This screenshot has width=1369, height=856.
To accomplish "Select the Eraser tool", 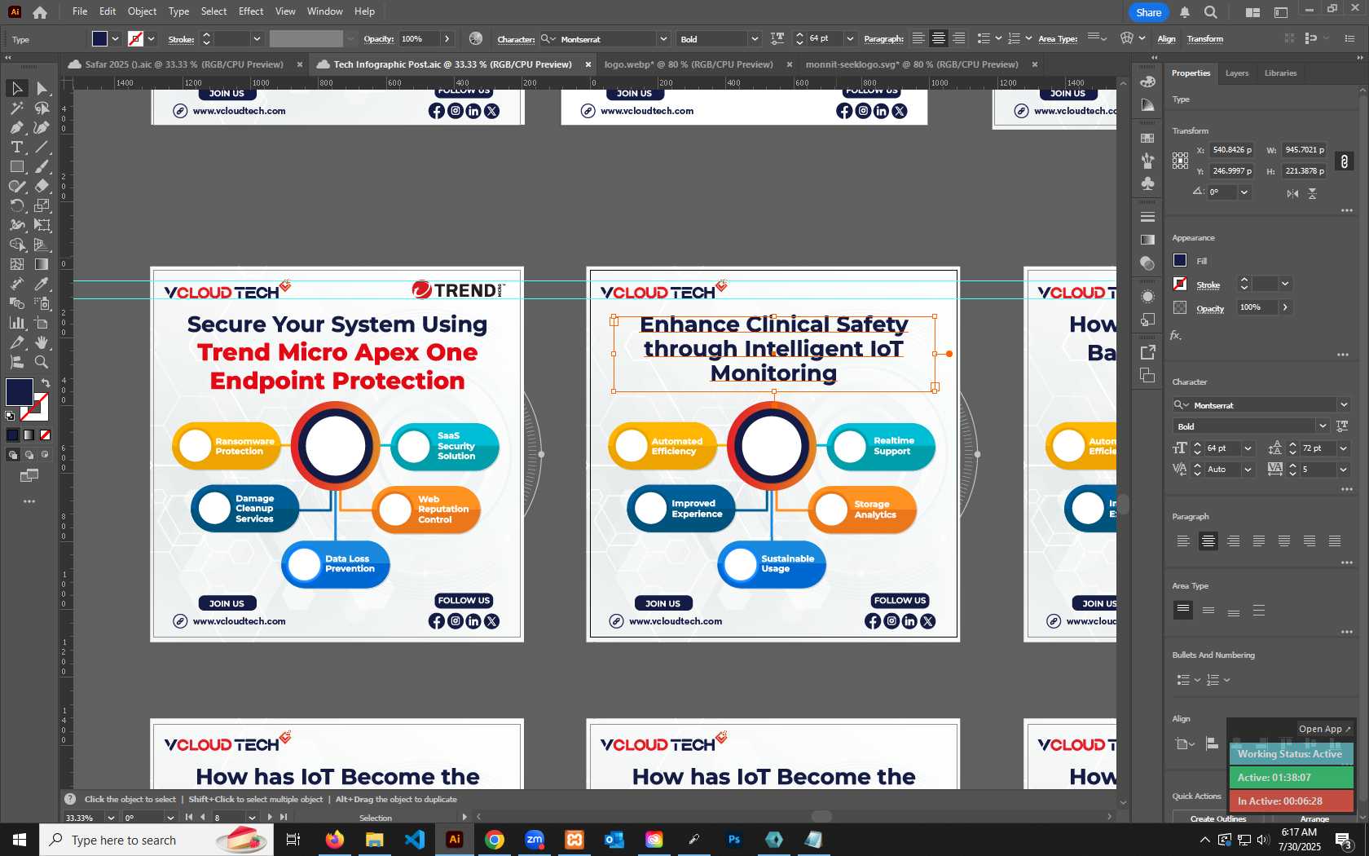I will [42, 186].
